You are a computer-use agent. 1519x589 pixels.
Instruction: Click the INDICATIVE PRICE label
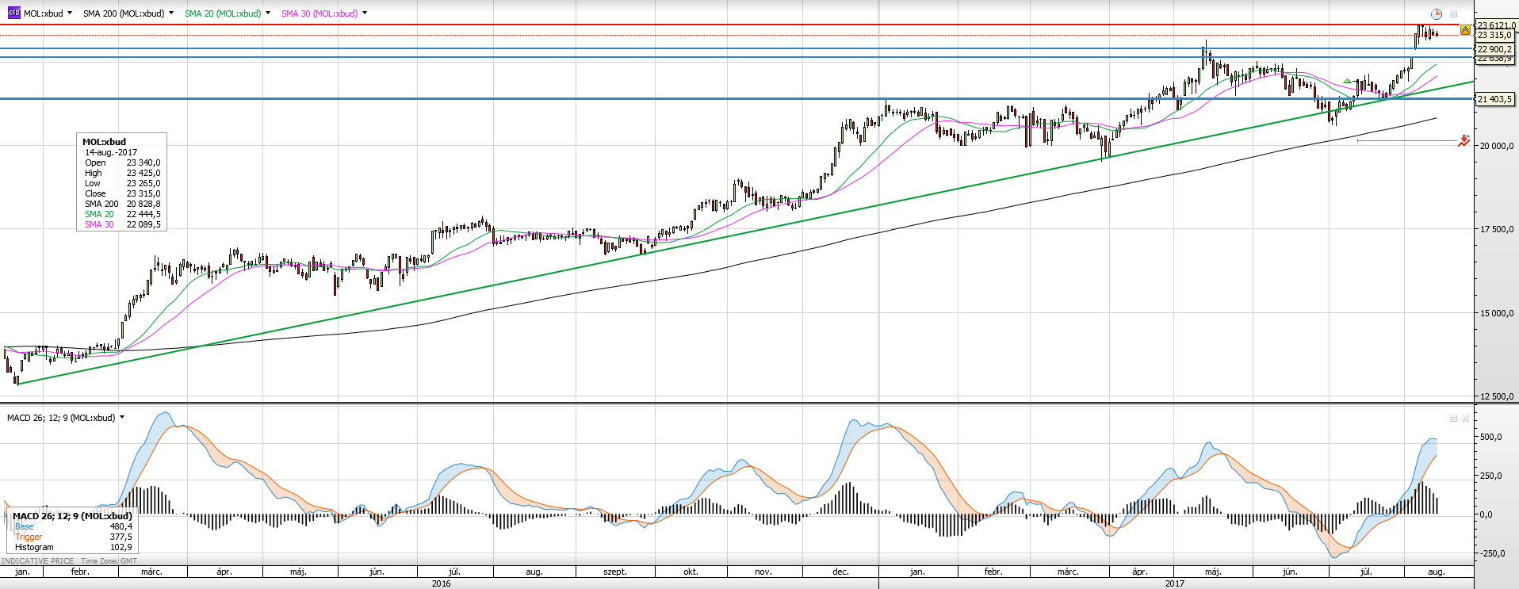pos(37,560)
